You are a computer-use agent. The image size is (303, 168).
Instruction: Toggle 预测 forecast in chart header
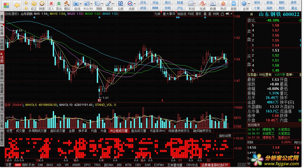click(x=216, y=14)
